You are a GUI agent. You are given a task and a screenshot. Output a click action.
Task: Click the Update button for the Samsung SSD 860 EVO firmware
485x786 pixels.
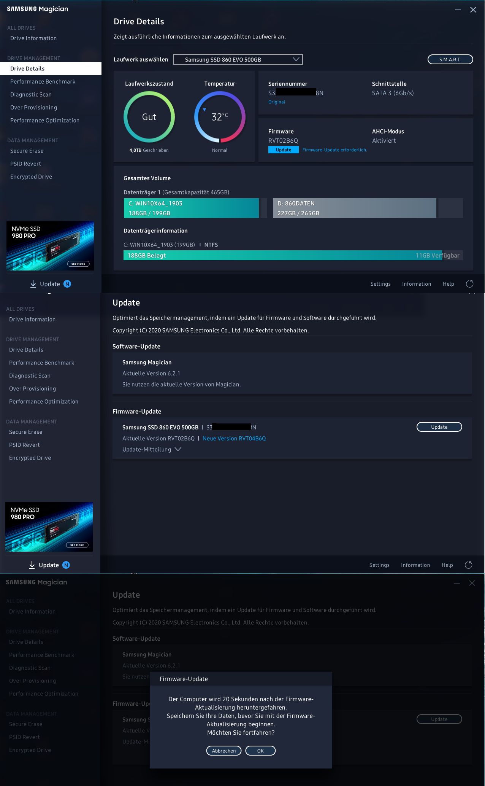pos(439,427)
